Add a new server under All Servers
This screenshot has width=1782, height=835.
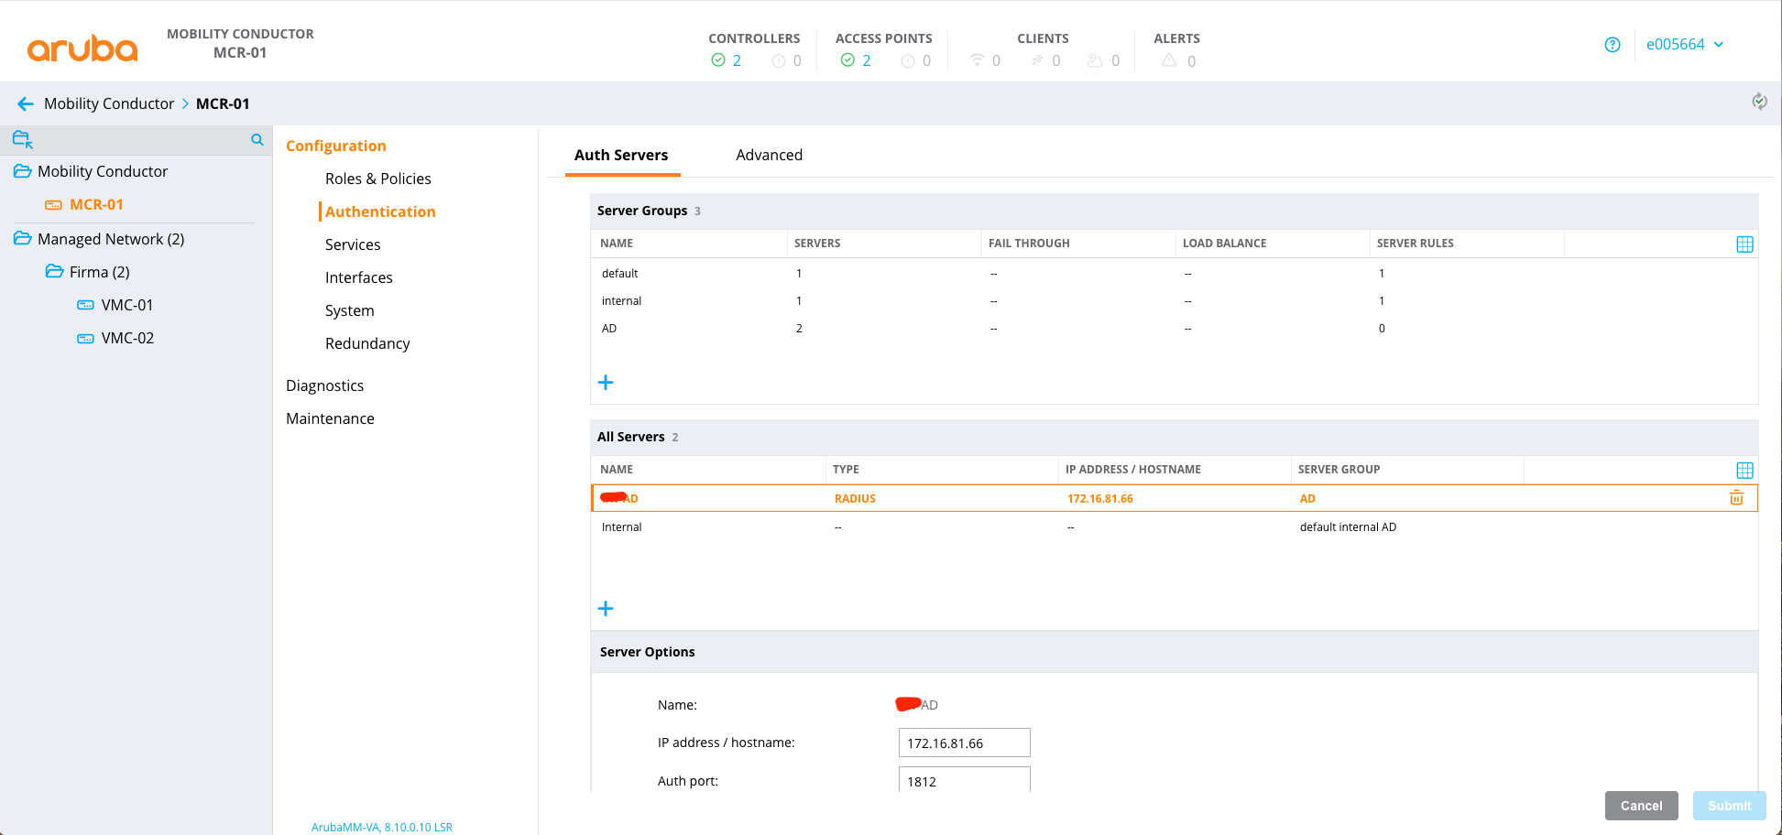pyautogui.click(x=606, y=609)
